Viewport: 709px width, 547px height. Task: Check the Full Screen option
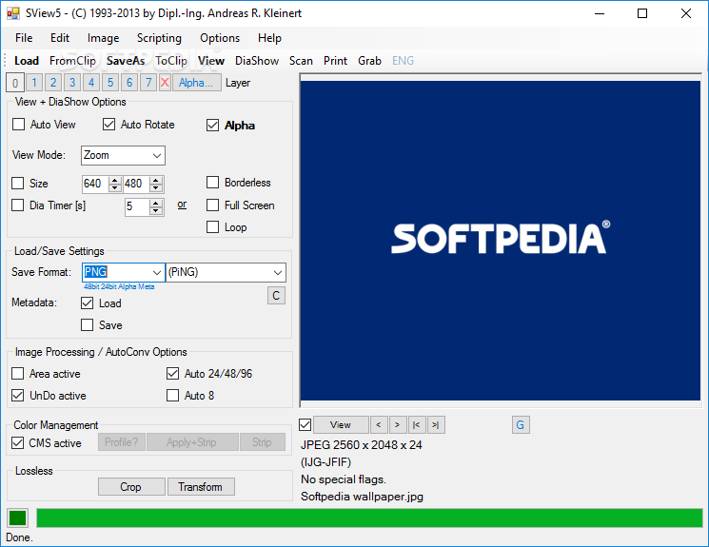(x=212, y=205)
